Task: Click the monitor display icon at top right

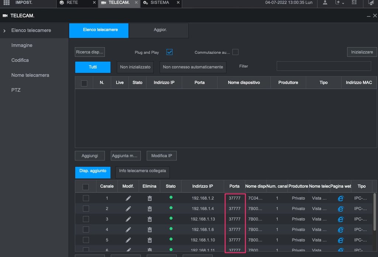Action: 371,3
